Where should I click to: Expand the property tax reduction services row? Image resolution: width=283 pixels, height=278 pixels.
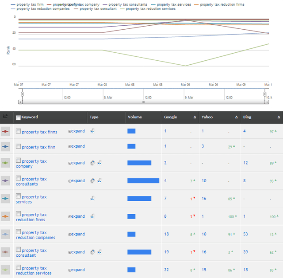point(76,270)
